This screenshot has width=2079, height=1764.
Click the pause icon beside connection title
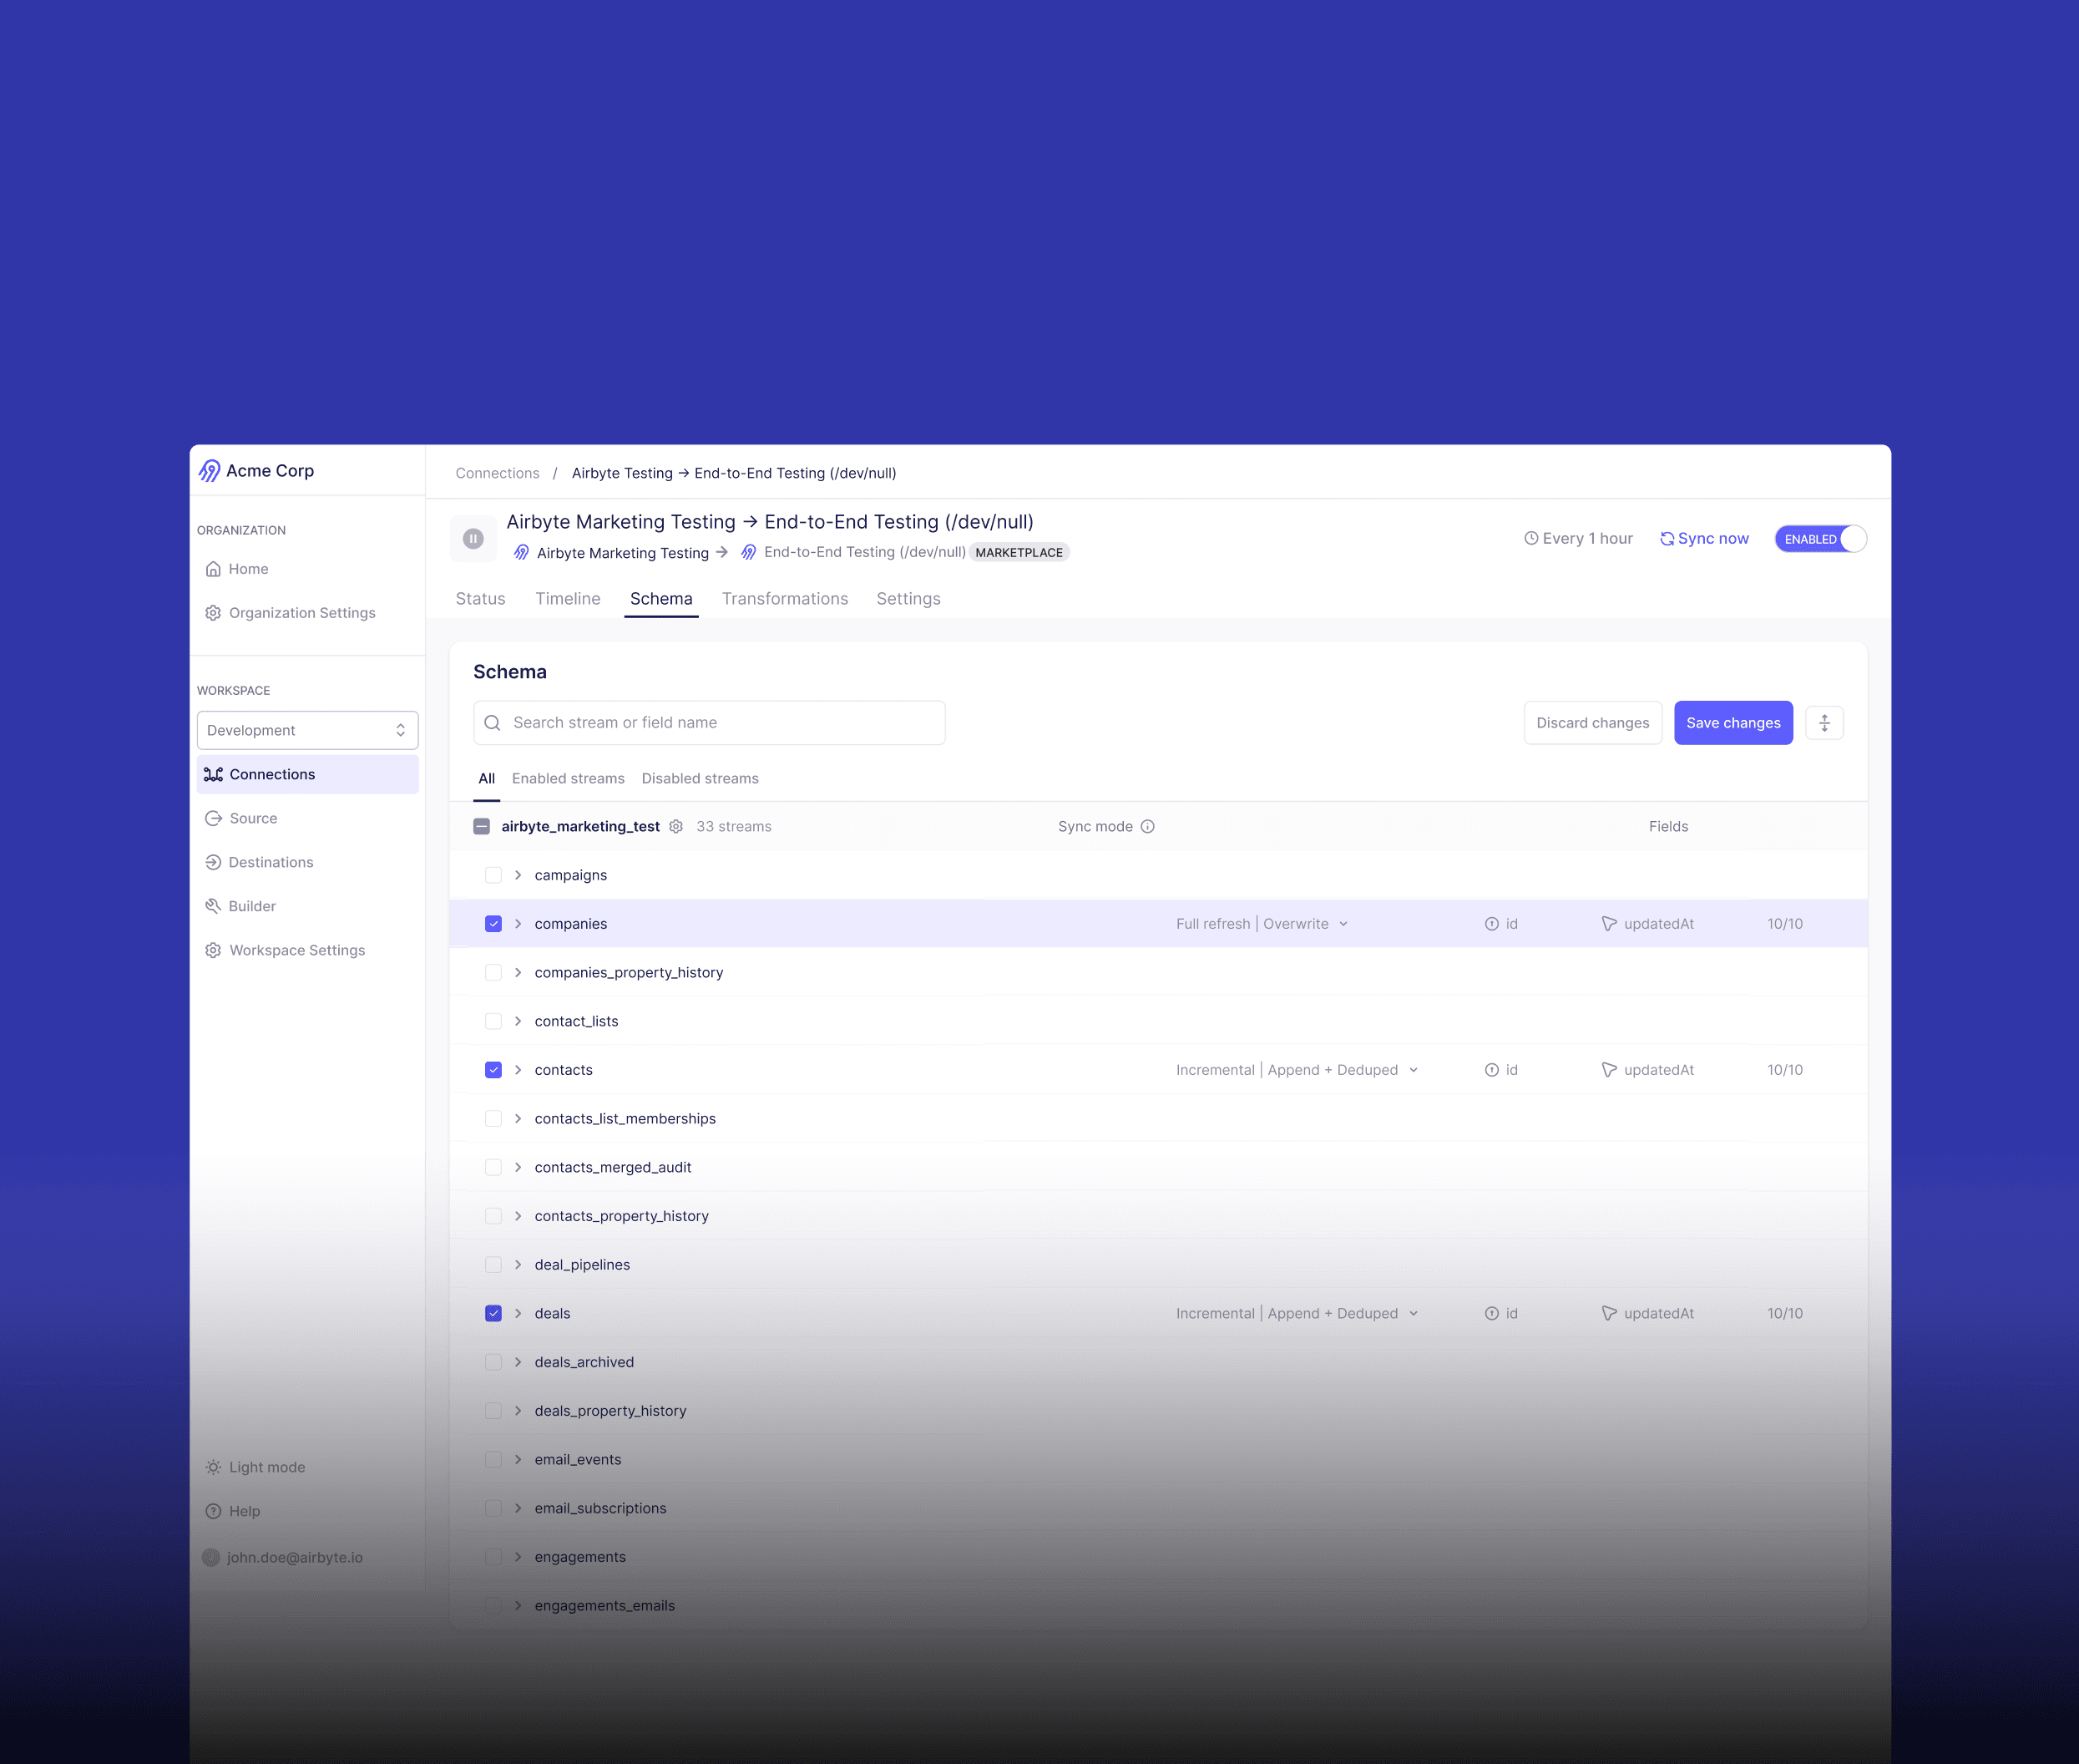click(473, 538)
